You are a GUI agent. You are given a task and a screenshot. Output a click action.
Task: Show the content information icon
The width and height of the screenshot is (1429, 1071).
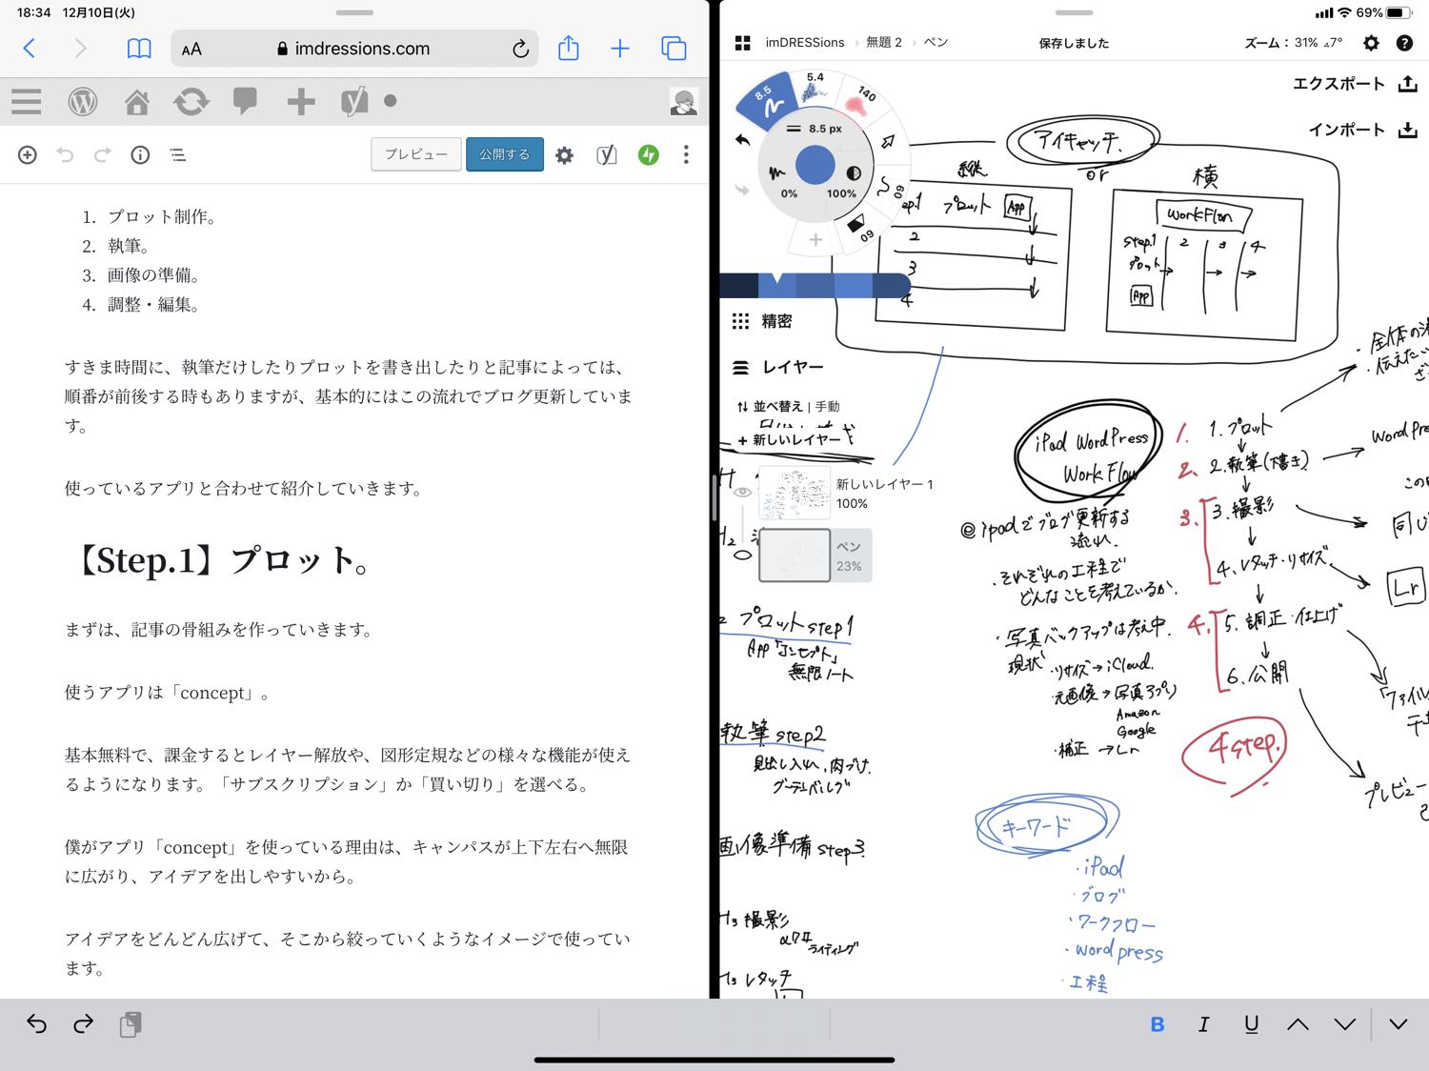[140, 154]
